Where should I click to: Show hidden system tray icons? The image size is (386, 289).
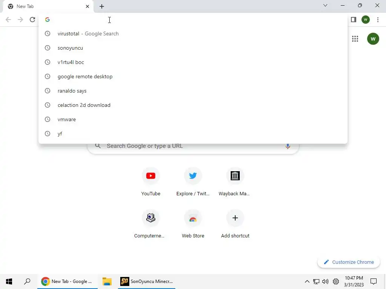click(x=307, y=281)
